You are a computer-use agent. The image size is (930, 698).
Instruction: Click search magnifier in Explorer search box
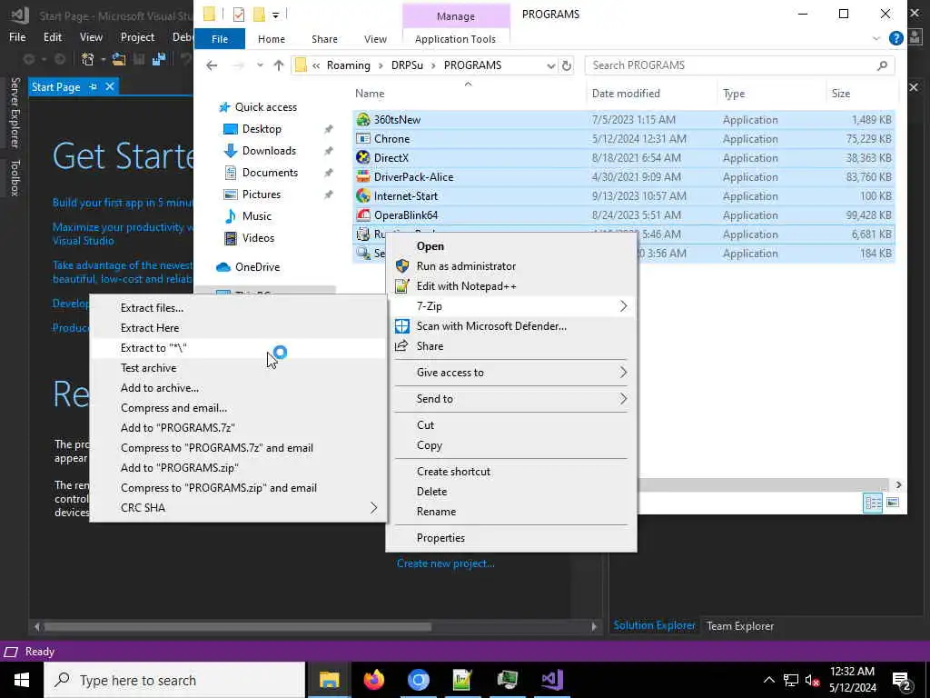[x=883, y=65]
